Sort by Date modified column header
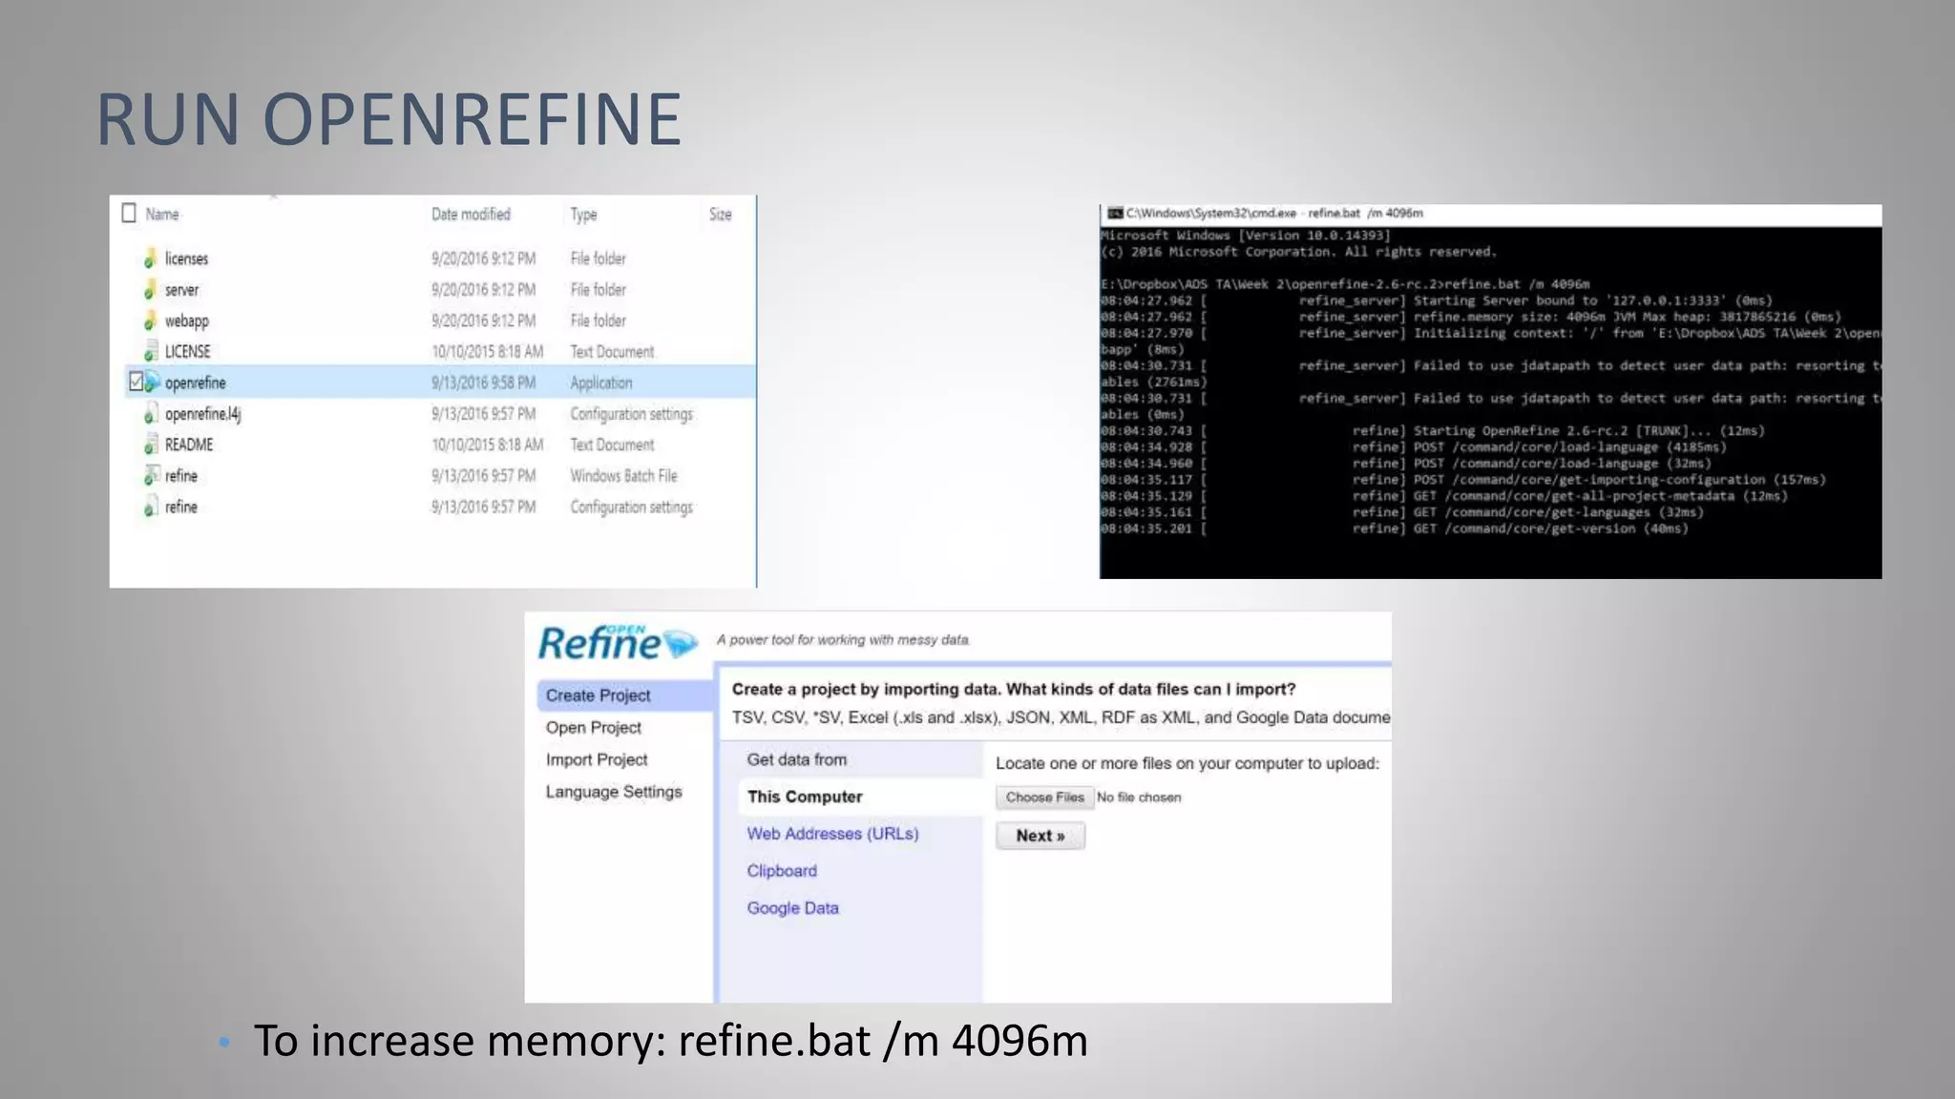Viewport: 1955px width, 1099px height. pyautogui.click(x=471, y=215)
